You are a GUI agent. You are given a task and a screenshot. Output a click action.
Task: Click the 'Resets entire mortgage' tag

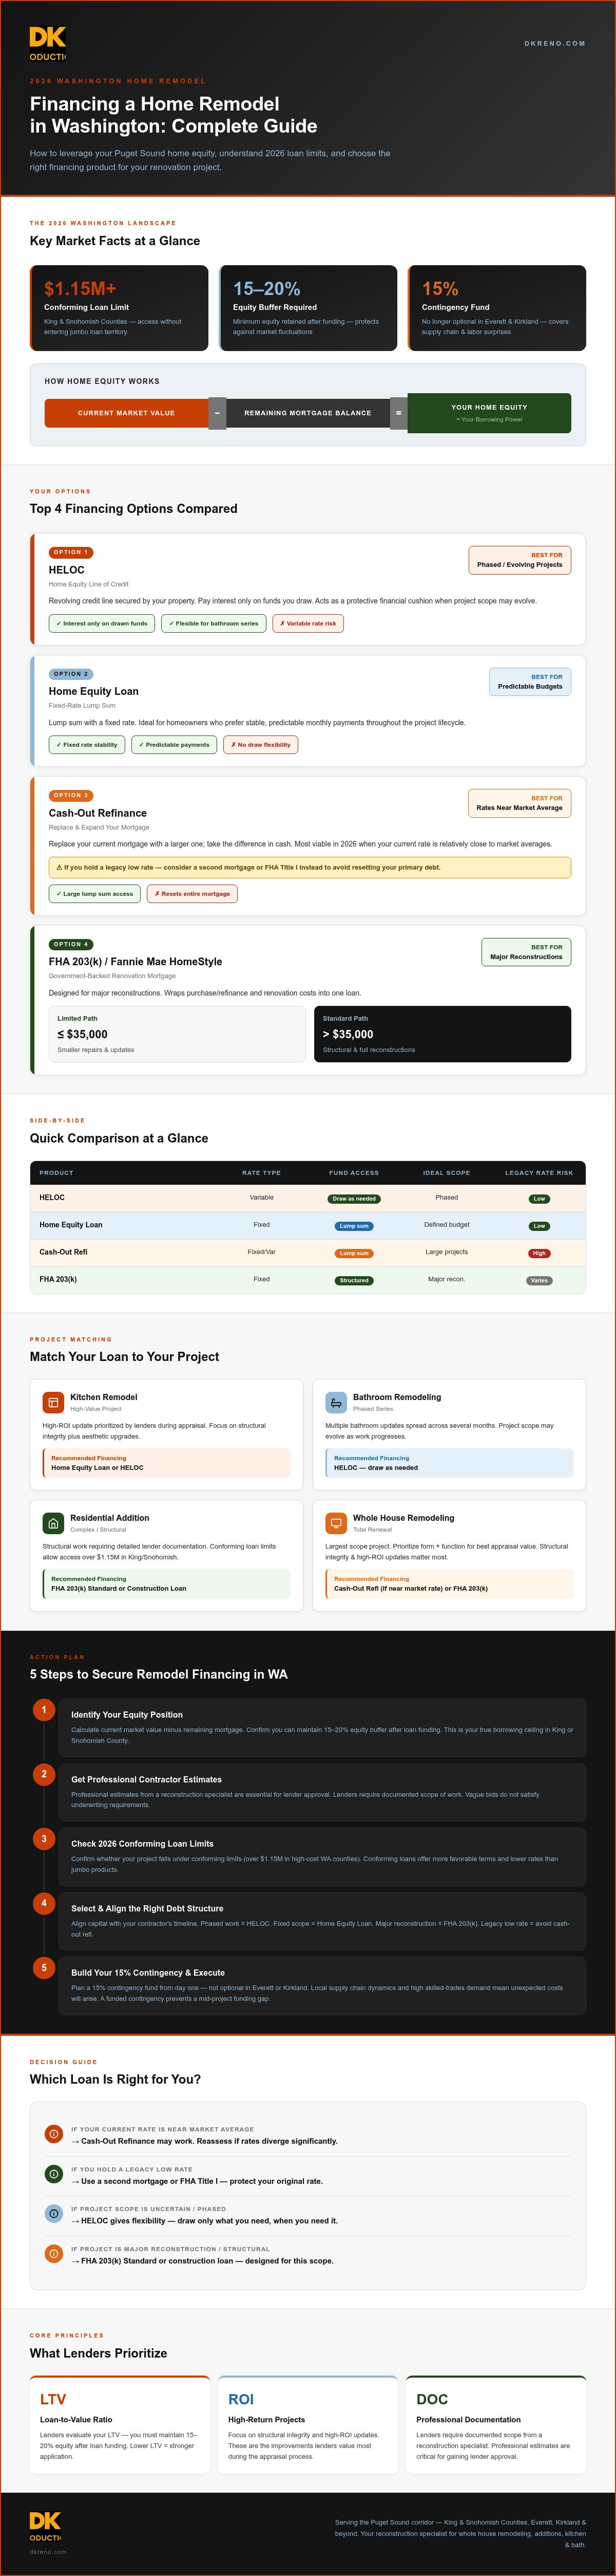(191, 894)
